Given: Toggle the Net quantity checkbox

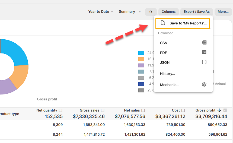Looking at the screenshot, I should [60, 110].
